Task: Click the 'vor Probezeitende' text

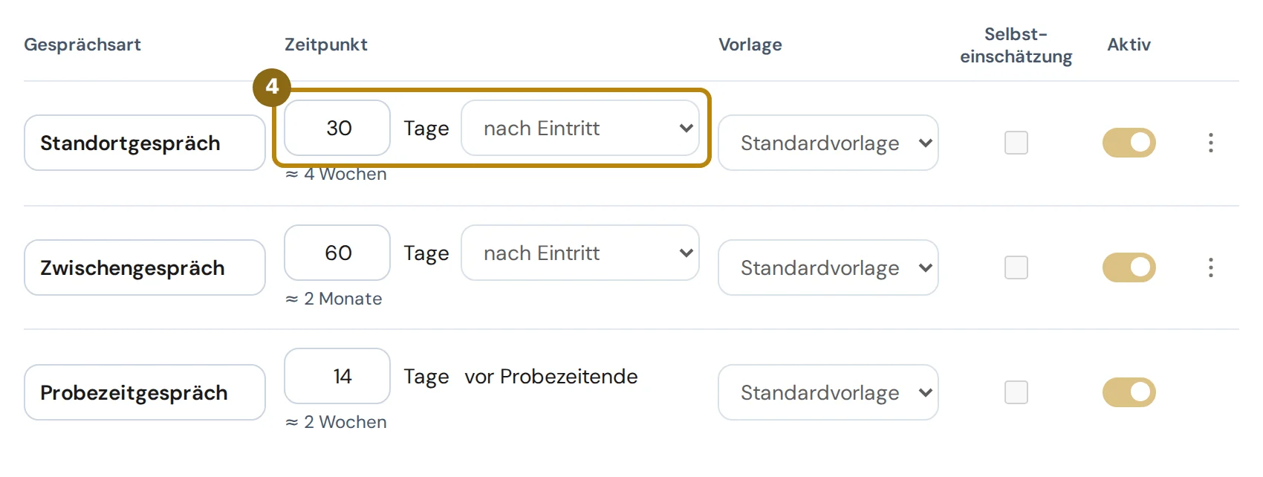Action: [x=551, y=377]
